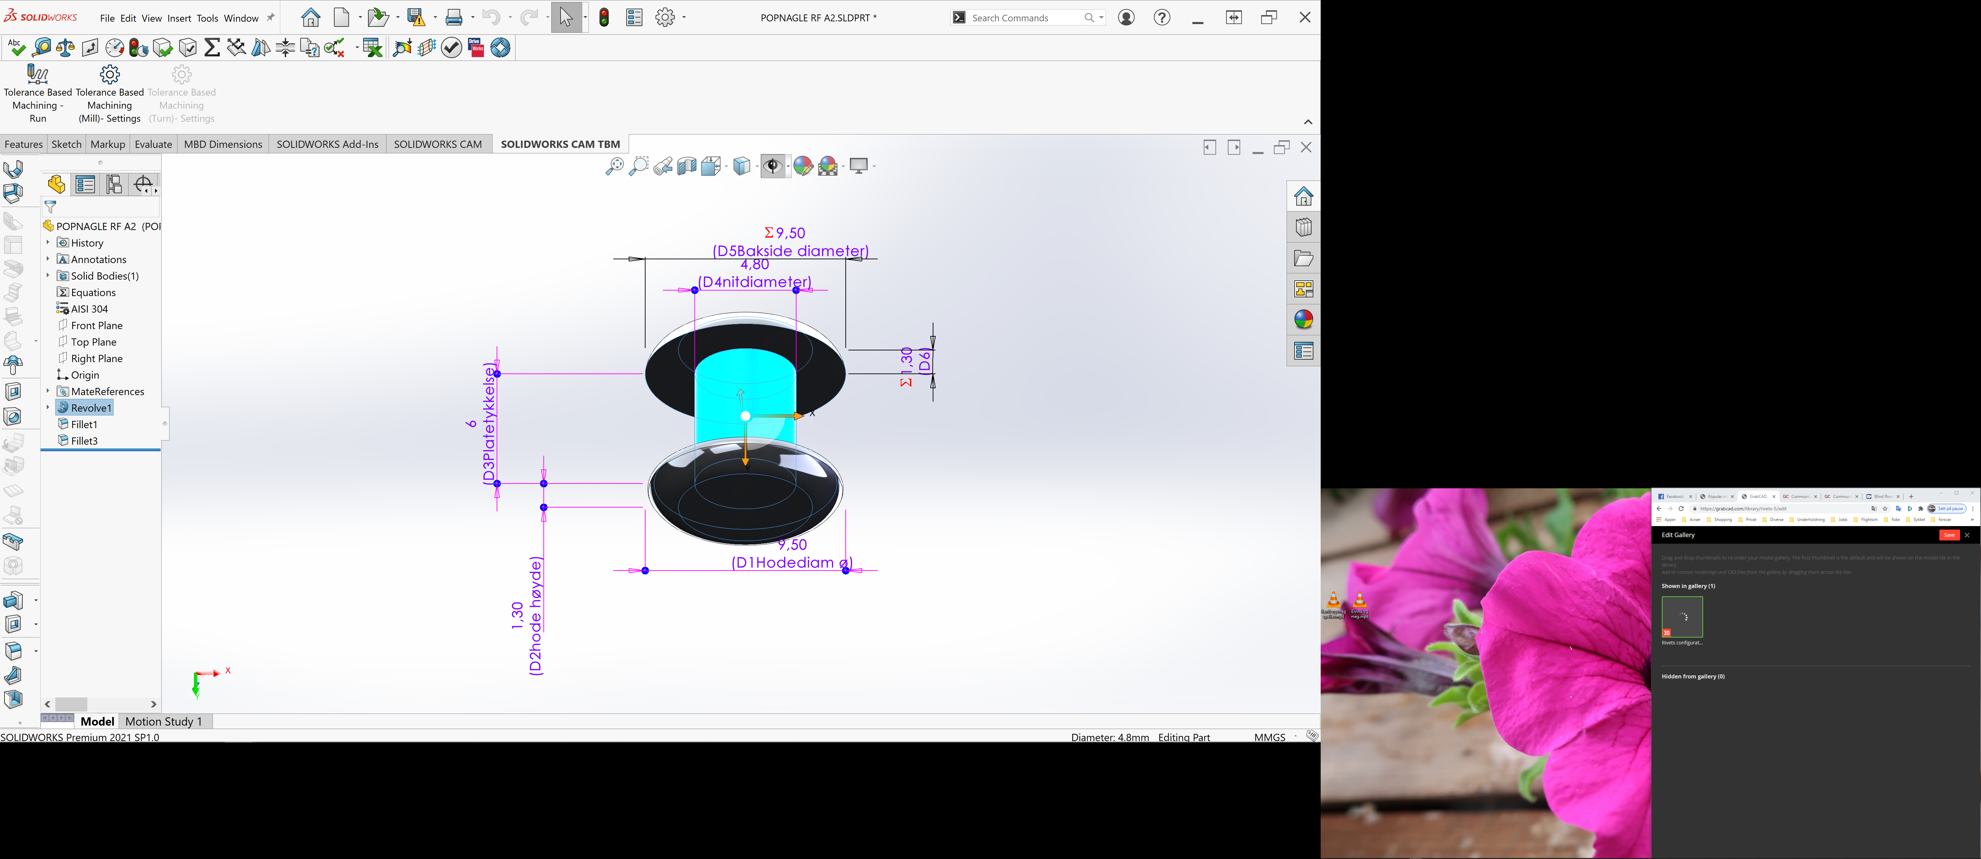Open the Save dropdown arrow
The height and width of the screenshot is (859, 1981).
coord(435,18)
